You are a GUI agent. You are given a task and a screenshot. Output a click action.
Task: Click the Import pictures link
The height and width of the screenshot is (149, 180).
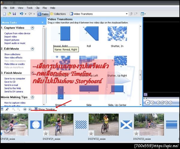coord(12,40)
